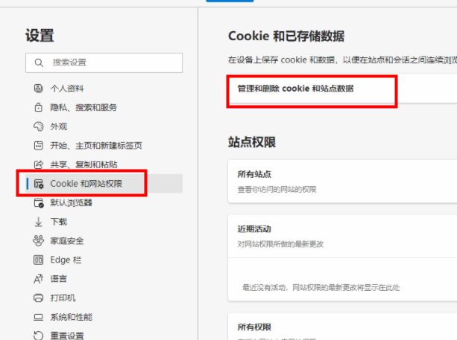Click the reset icon for 重置设置
The image size is (457, 340).
(x=38, y=336)
